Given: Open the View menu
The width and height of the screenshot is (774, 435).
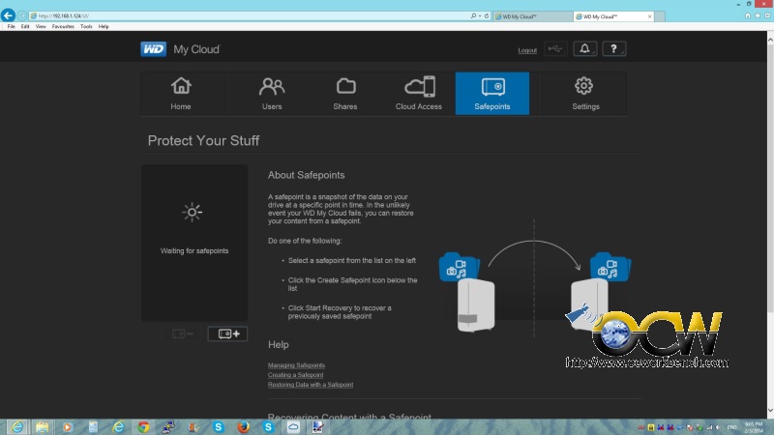Looking at the screenshot, I should [41, 27].
